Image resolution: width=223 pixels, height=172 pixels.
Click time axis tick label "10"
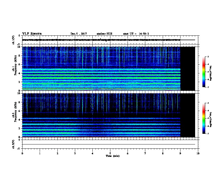pyautogui.click(x=198, y=153)
